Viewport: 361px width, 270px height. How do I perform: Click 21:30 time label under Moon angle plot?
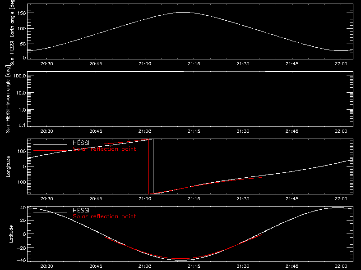pyautogui.click(x=243, y=131)
